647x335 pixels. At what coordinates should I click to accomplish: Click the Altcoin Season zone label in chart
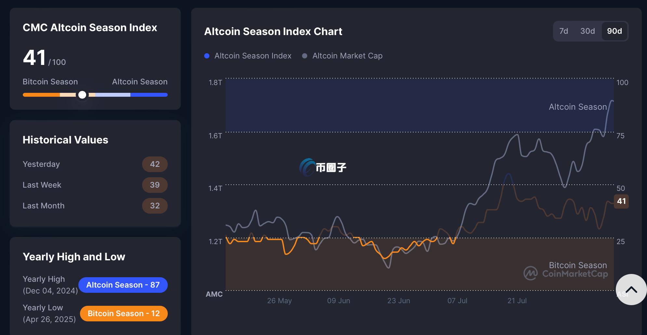coord(577,107)
